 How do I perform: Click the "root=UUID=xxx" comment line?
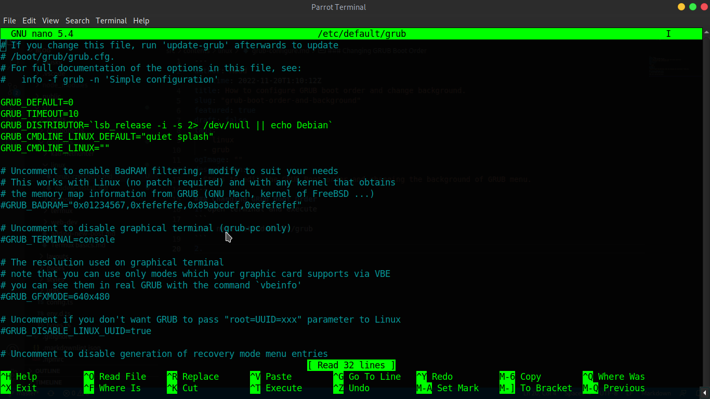pyautogui.click(x=201, y=320)
